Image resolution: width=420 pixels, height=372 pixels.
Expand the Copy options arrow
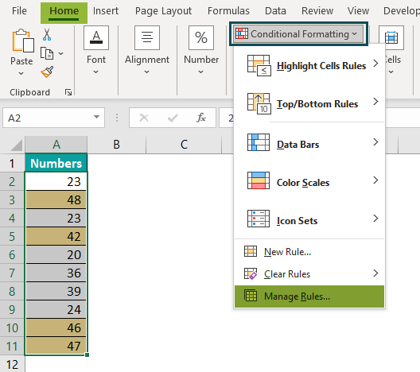[61, 53]
